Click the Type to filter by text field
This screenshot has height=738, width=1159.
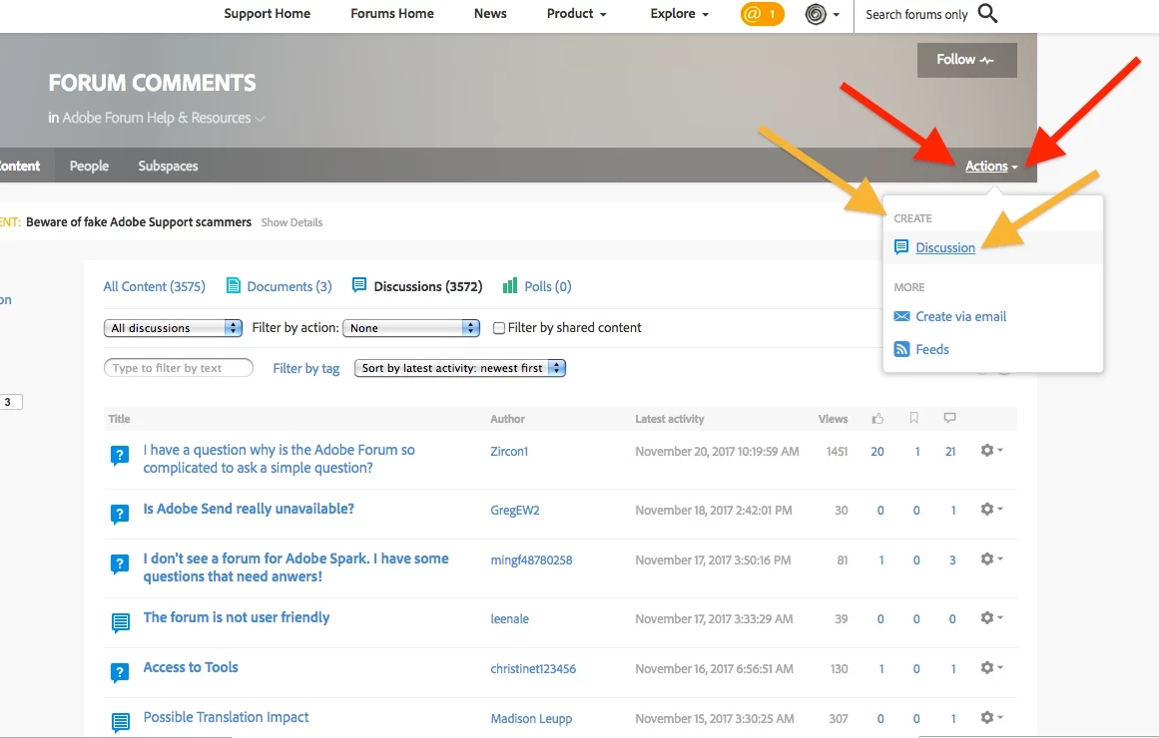pos(178,368)
